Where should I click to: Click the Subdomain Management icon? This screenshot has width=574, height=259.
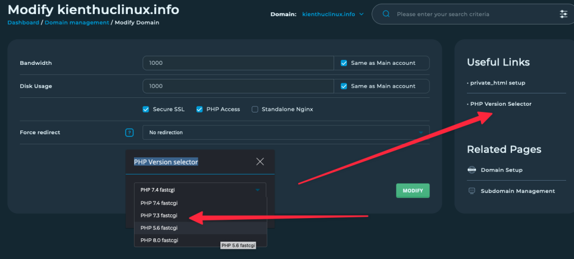(x=471, y=191)
